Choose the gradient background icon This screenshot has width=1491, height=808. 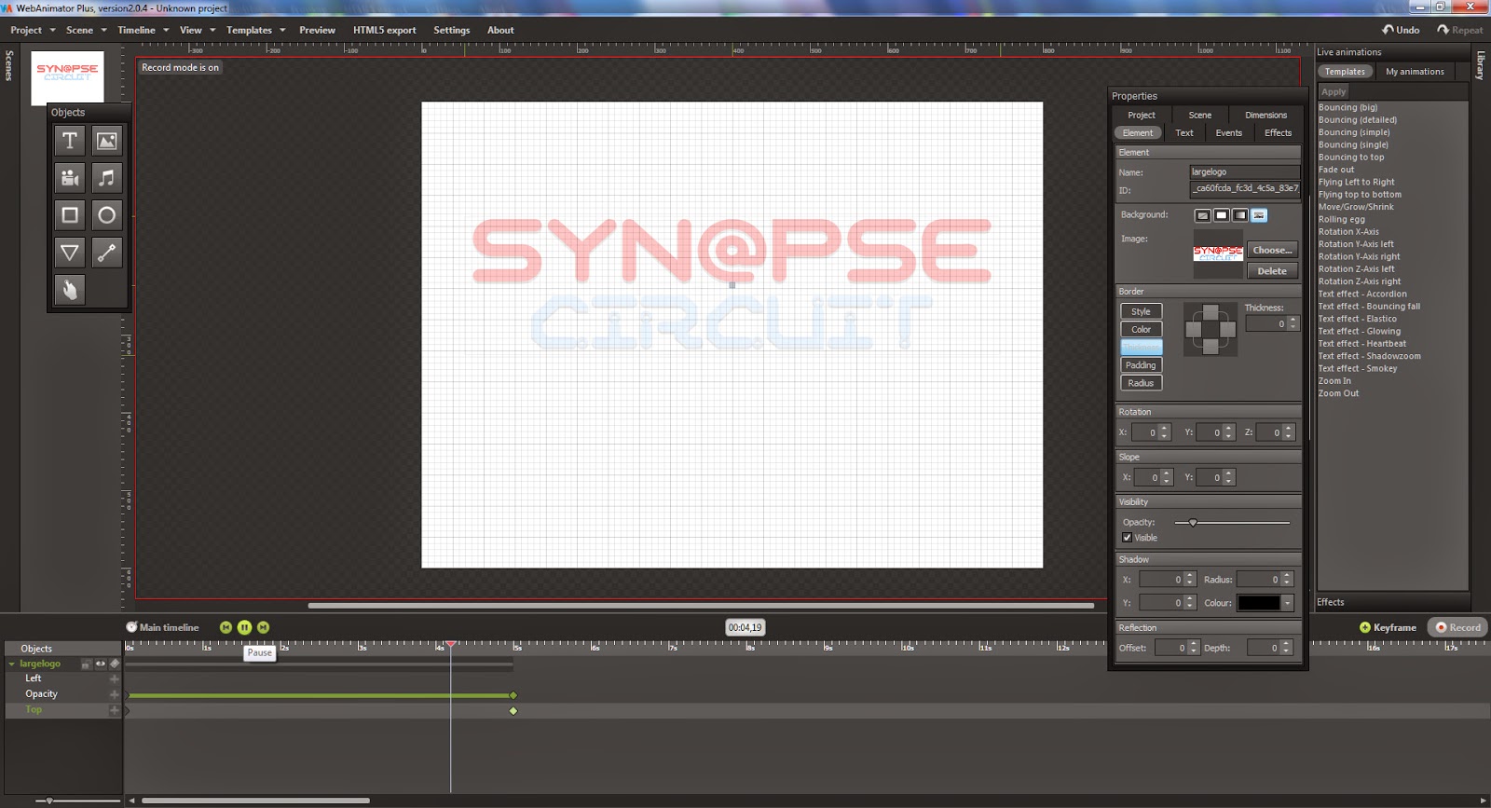coord(1240,215)
